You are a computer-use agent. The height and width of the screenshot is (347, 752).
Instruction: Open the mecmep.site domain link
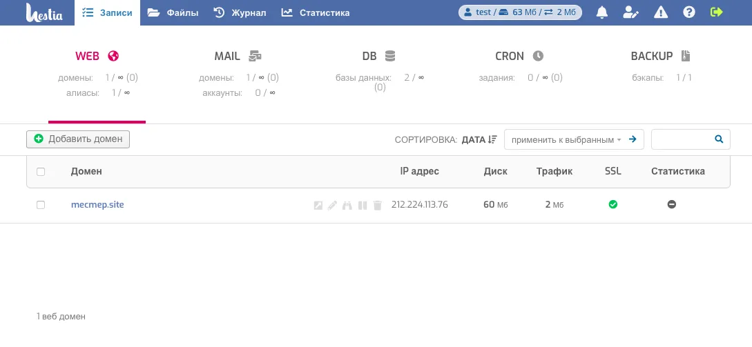97,205
